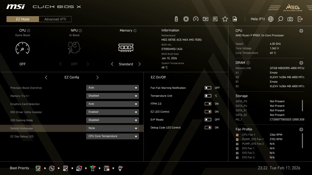This screenshot has height=175, width=312.
Task: Open the search magnifier icon
Action: click(280, 19)
